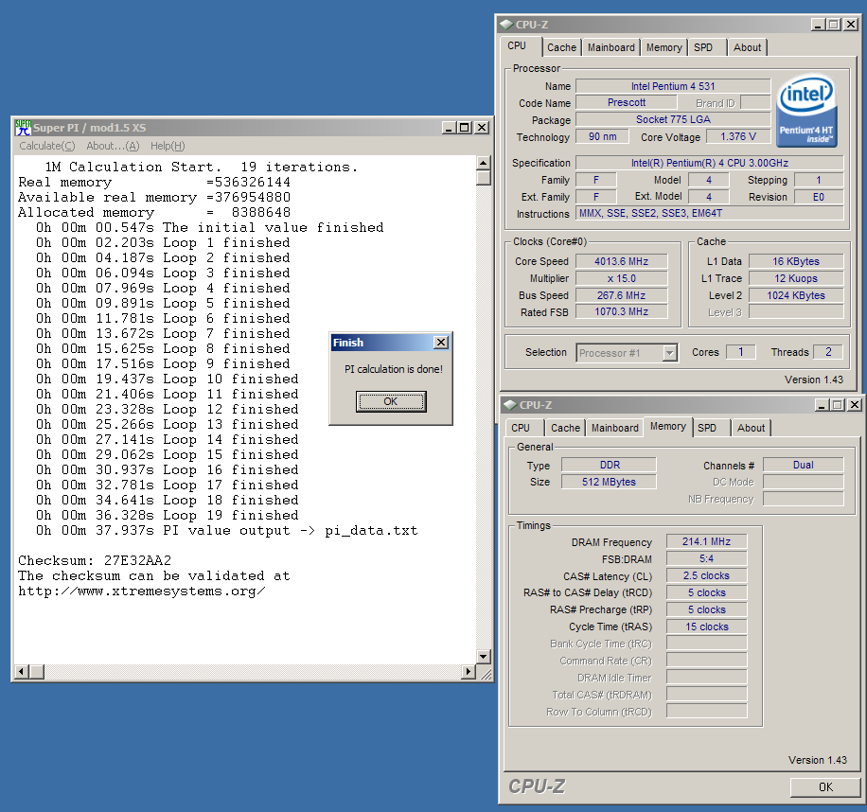Viewport: 867px width, 812px height.
Task: Click the Core Voltage 1.376 V field
Action: 738,136
